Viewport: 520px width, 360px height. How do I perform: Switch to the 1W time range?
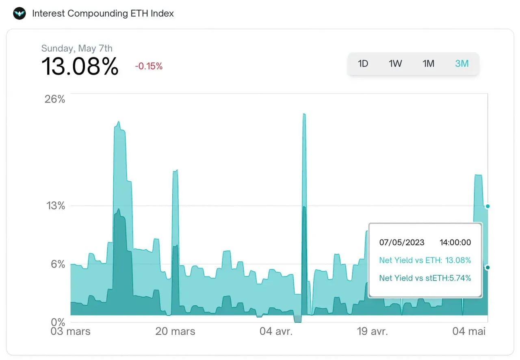395,64
